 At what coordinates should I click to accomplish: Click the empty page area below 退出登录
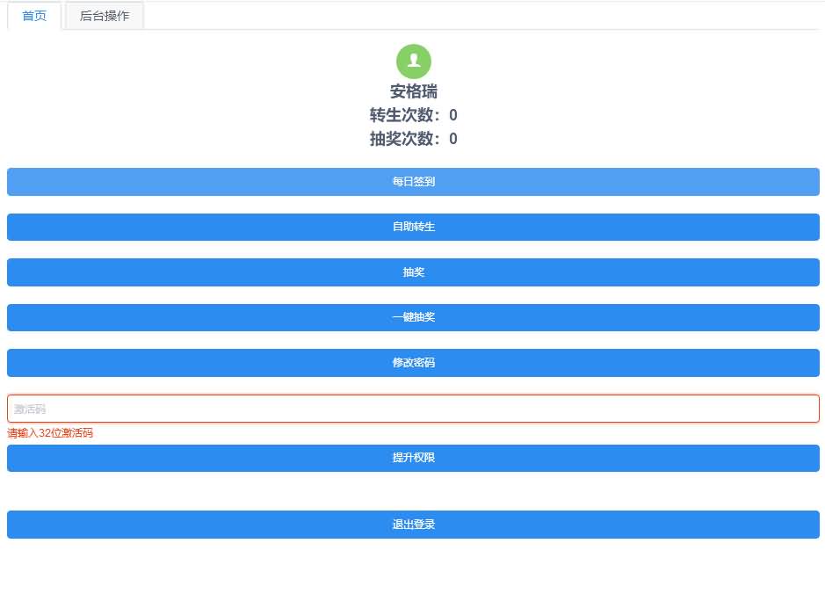[x=413, y=567]
